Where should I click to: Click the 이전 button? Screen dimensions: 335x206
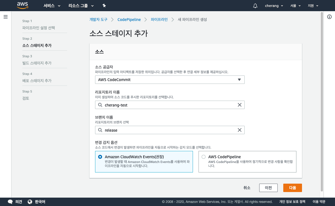pos(268,188)
